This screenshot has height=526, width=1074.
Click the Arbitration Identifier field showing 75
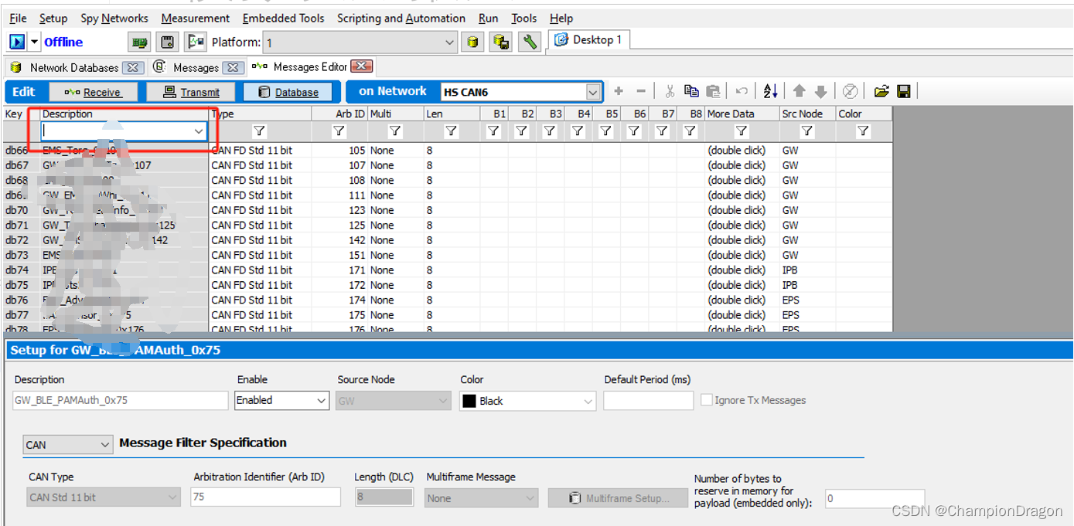265,497
